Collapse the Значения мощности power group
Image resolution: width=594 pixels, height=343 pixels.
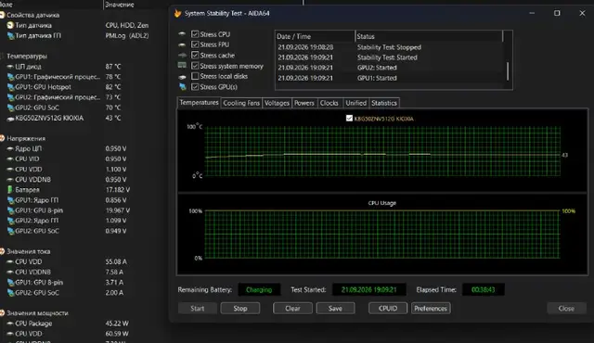click(x=2, y=313)
